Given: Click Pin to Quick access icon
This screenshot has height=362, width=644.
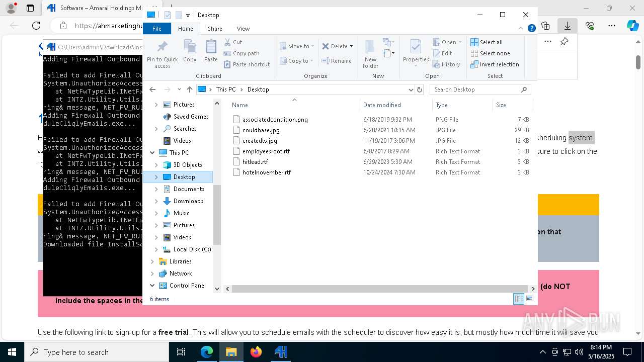Looking at the screenshot, I should tap(162, 54).
